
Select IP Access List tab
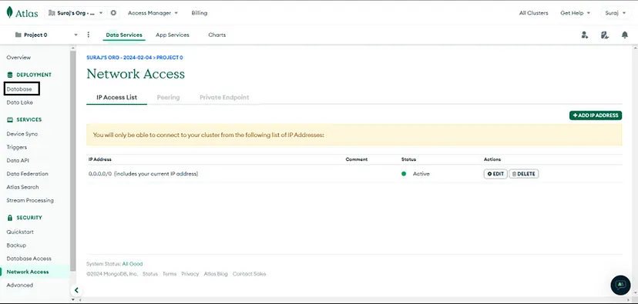[x=117, y=98]
